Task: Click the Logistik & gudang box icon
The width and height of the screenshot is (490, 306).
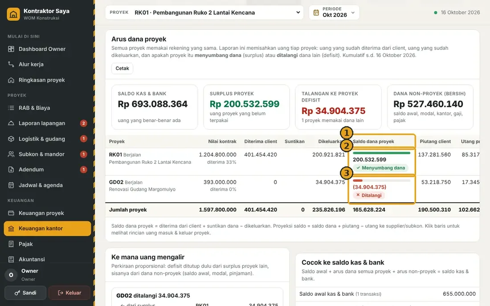Action: (11, 139)
